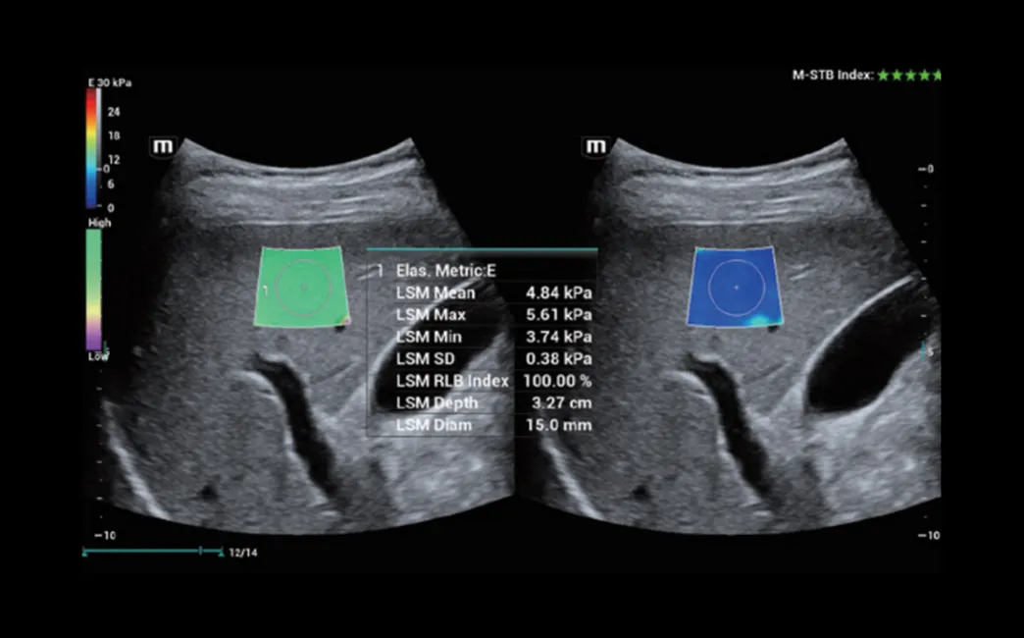This screenshot has width=1024, height=638.
Task: Select the circular ROI in blue elasticity map
Action: coord(736,287)
